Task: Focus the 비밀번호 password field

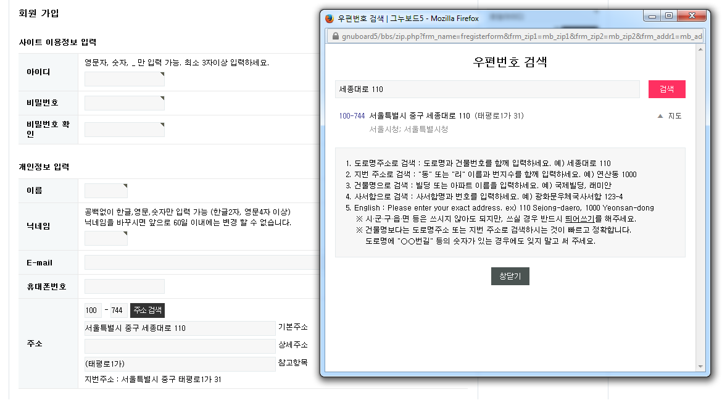Action: pyautogui.click(x=123, y=103)
